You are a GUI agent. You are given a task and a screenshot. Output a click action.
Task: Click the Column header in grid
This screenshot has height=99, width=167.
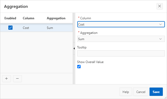coord(28,18)
